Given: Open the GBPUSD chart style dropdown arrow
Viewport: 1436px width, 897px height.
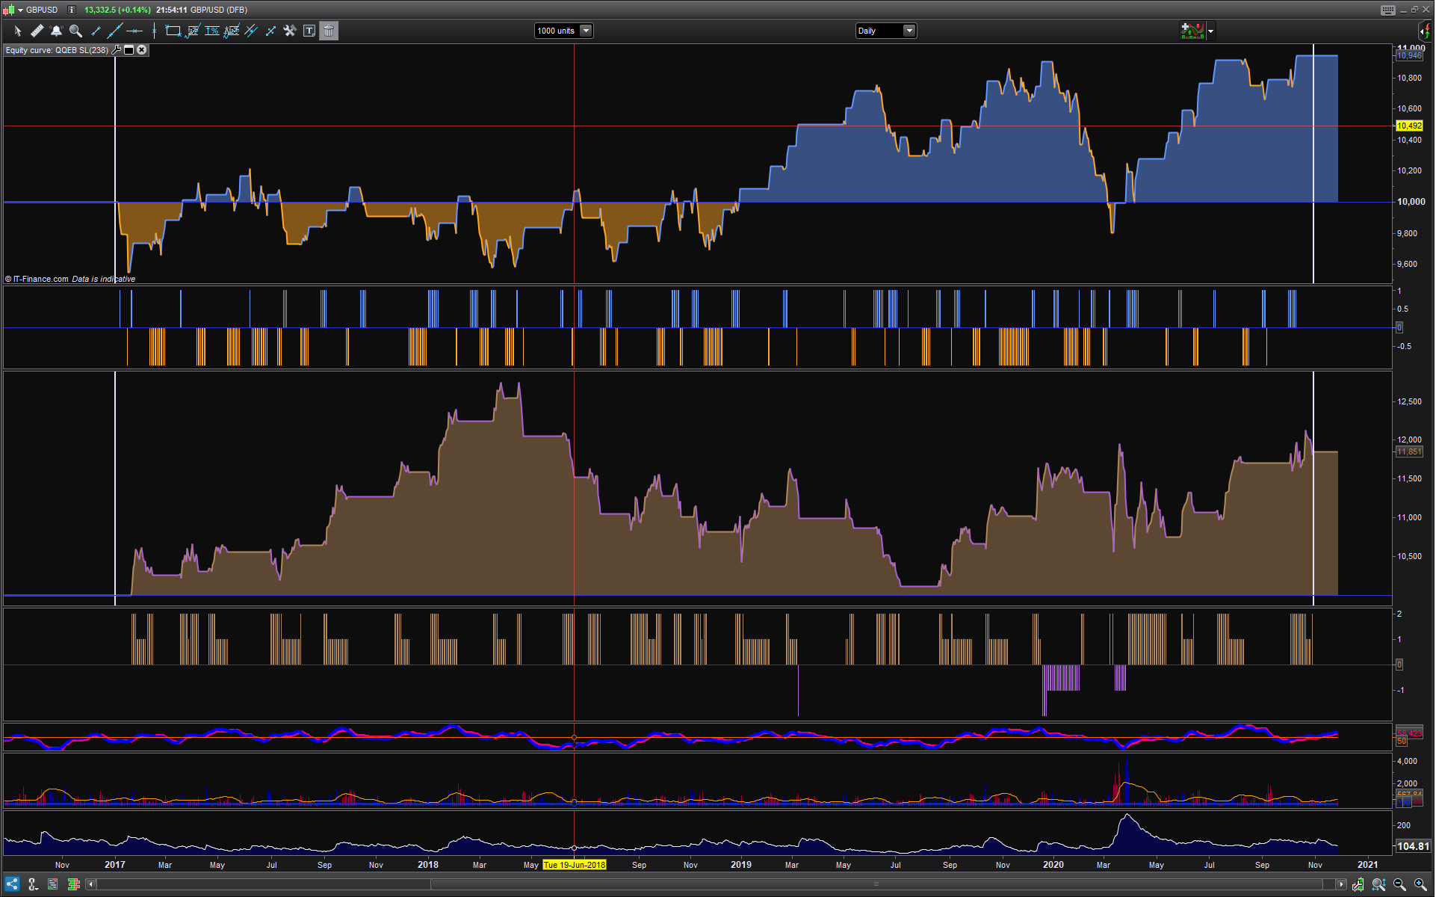Looking at the screenshot, I should point(20,10).
